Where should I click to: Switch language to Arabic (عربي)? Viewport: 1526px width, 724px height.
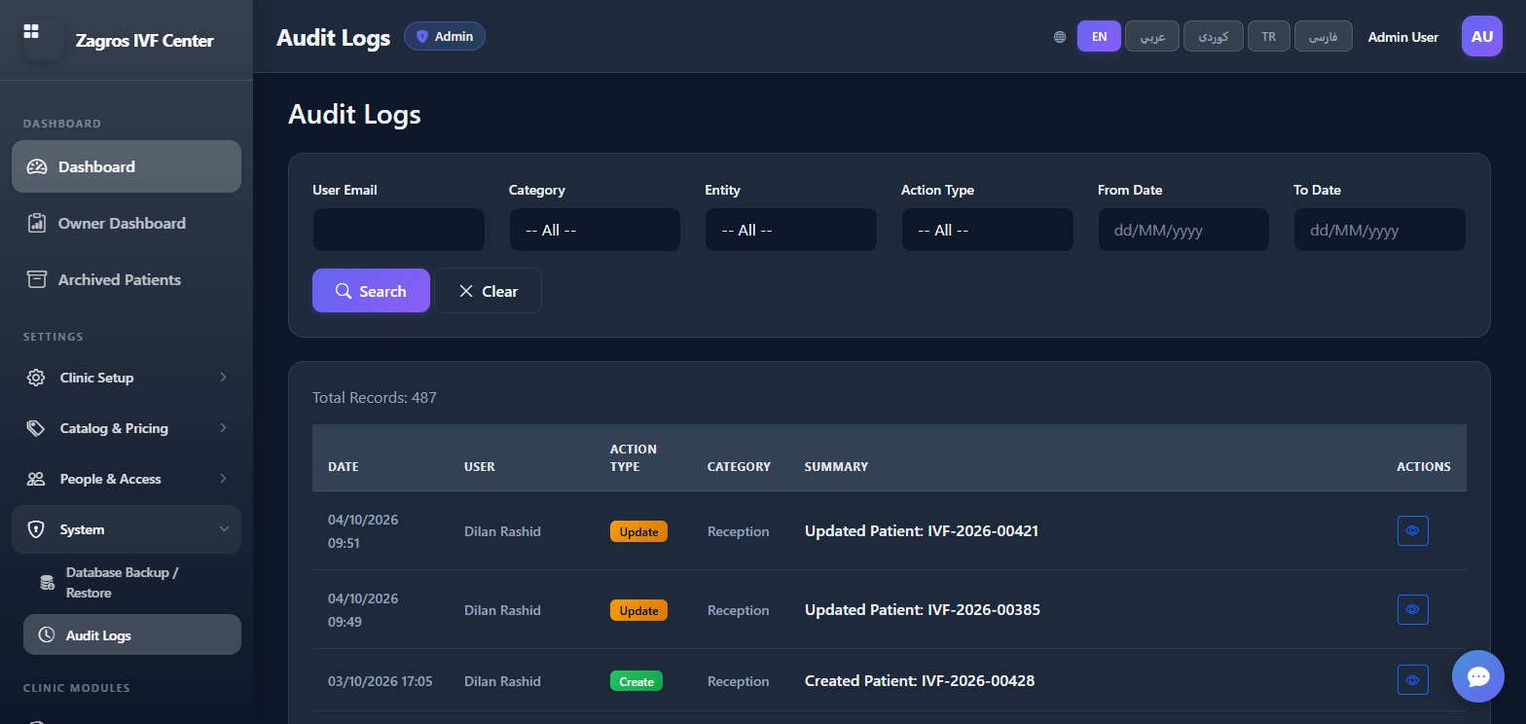click(x=1152, y=37)
